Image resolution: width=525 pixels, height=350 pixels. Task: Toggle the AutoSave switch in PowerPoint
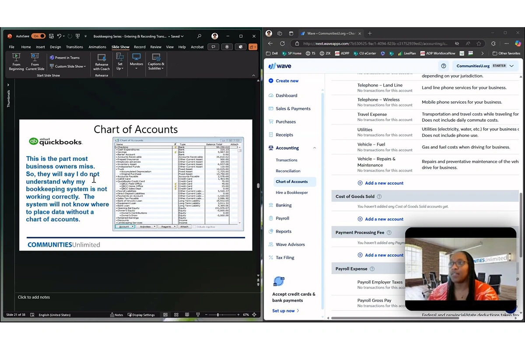[x=38, y=36]
